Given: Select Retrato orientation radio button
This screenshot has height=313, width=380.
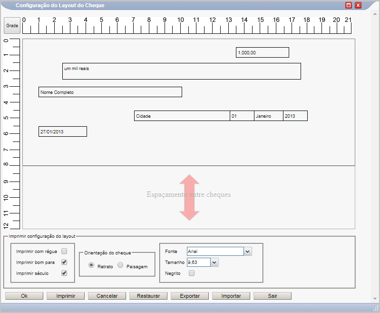Looking at the screenshot, I should point(91,265).
